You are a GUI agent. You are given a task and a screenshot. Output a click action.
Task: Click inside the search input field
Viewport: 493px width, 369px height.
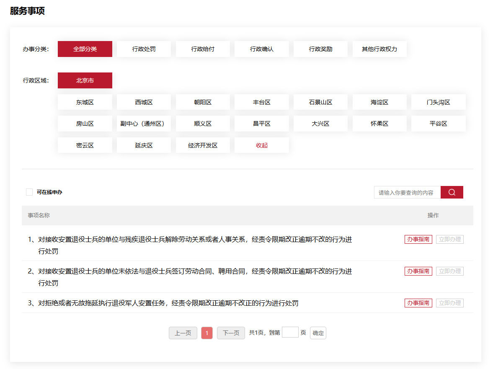pos(406,192)
